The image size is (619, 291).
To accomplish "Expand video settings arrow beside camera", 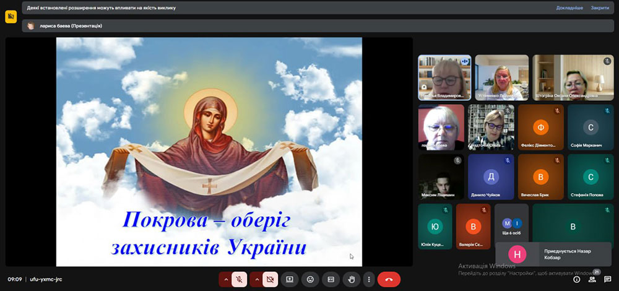I will pyautogui.click(x=256, y=279).
